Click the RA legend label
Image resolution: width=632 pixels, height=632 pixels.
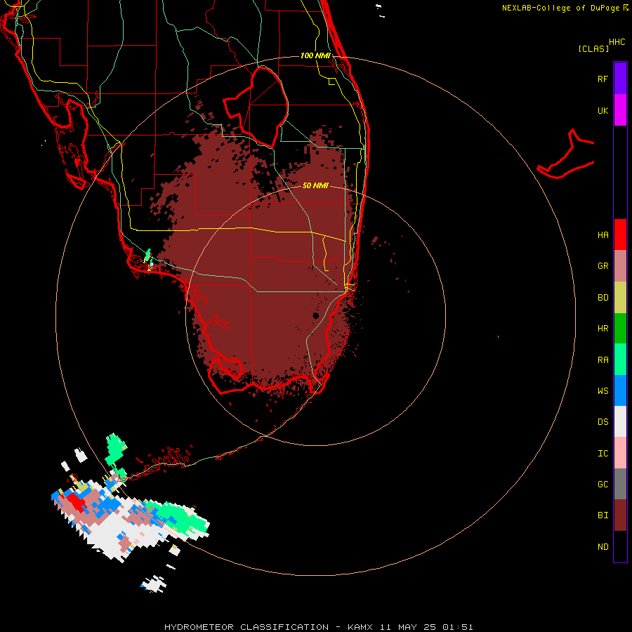click(603, 360)
